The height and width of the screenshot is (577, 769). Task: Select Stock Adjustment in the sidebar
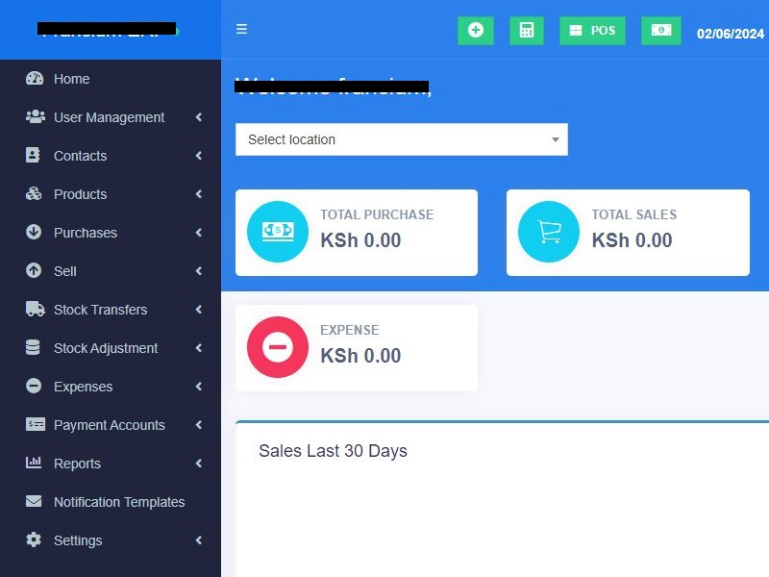click(x=106, y=348)
